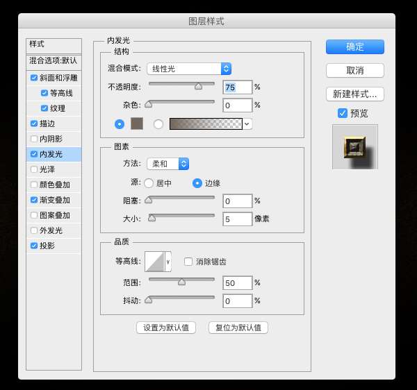The image size is (417, 390).
Task: Click the 不透明度 value field
Action: coord(237,87)
